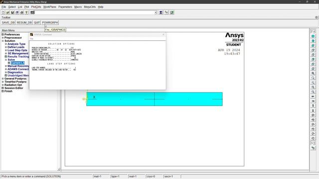Click the RESUM_DB button
The width and height of the screenshot is (319, 179).
(x=24, y=22)
